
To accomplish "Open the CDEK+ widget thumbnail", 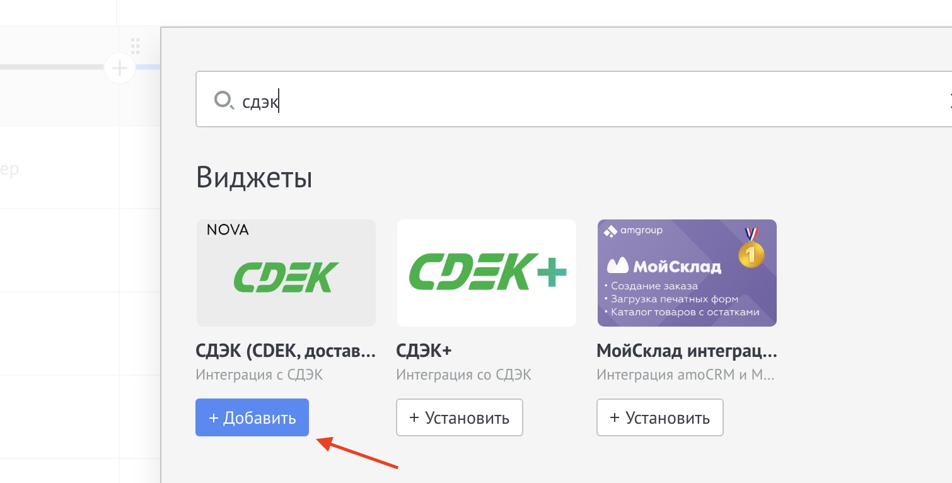I will click(486, 273).
